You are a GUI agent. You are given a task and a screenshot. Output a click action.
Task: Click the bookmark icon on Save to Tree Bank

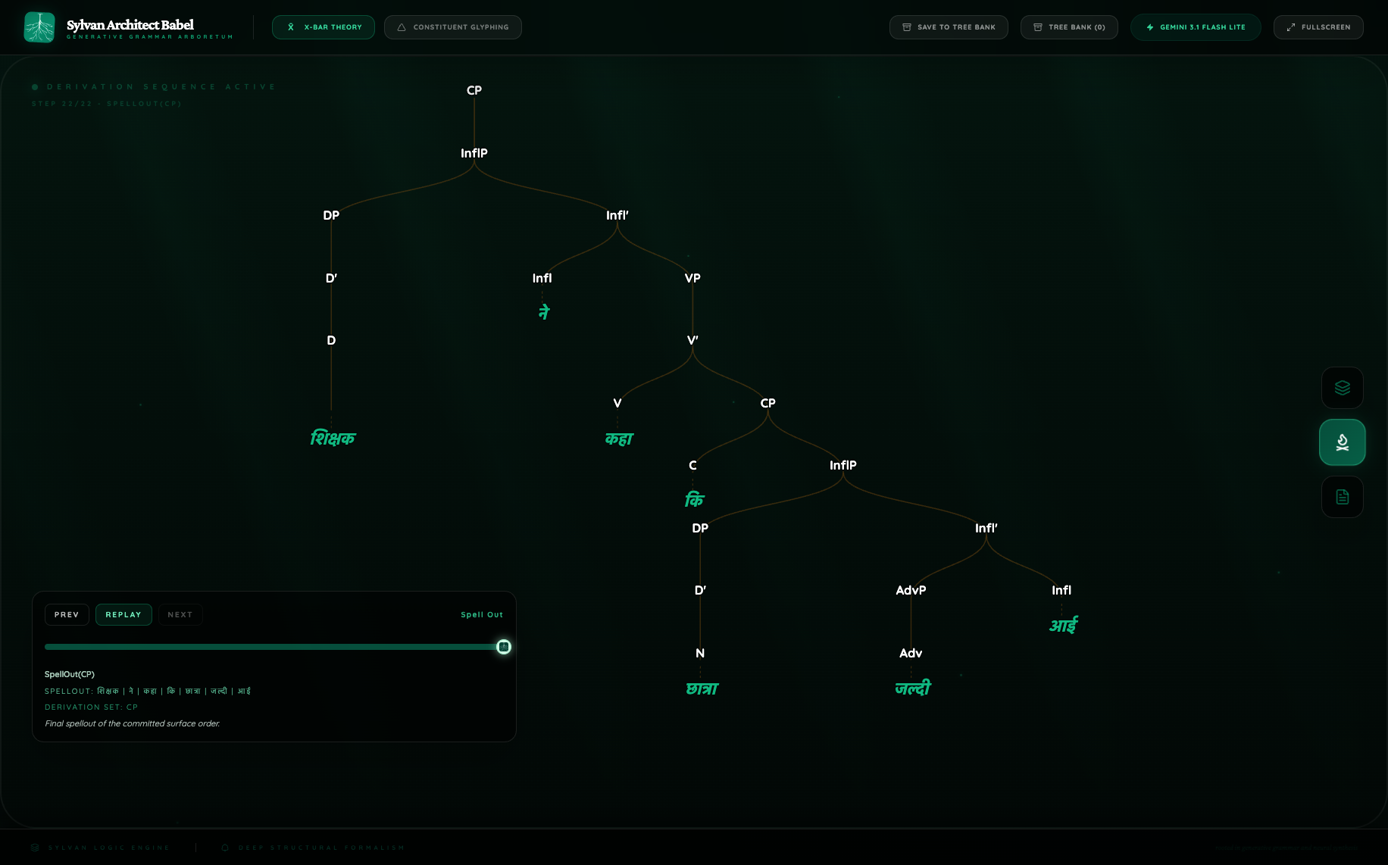(906, 27)
